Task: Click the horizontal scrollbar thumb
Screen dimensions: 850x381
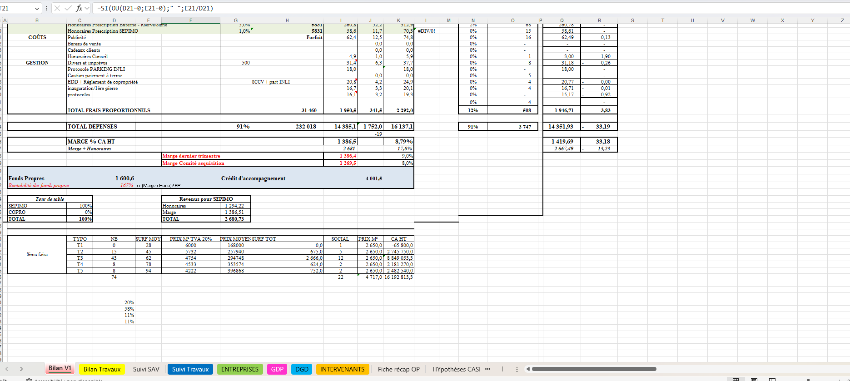Action: [594, 369]
